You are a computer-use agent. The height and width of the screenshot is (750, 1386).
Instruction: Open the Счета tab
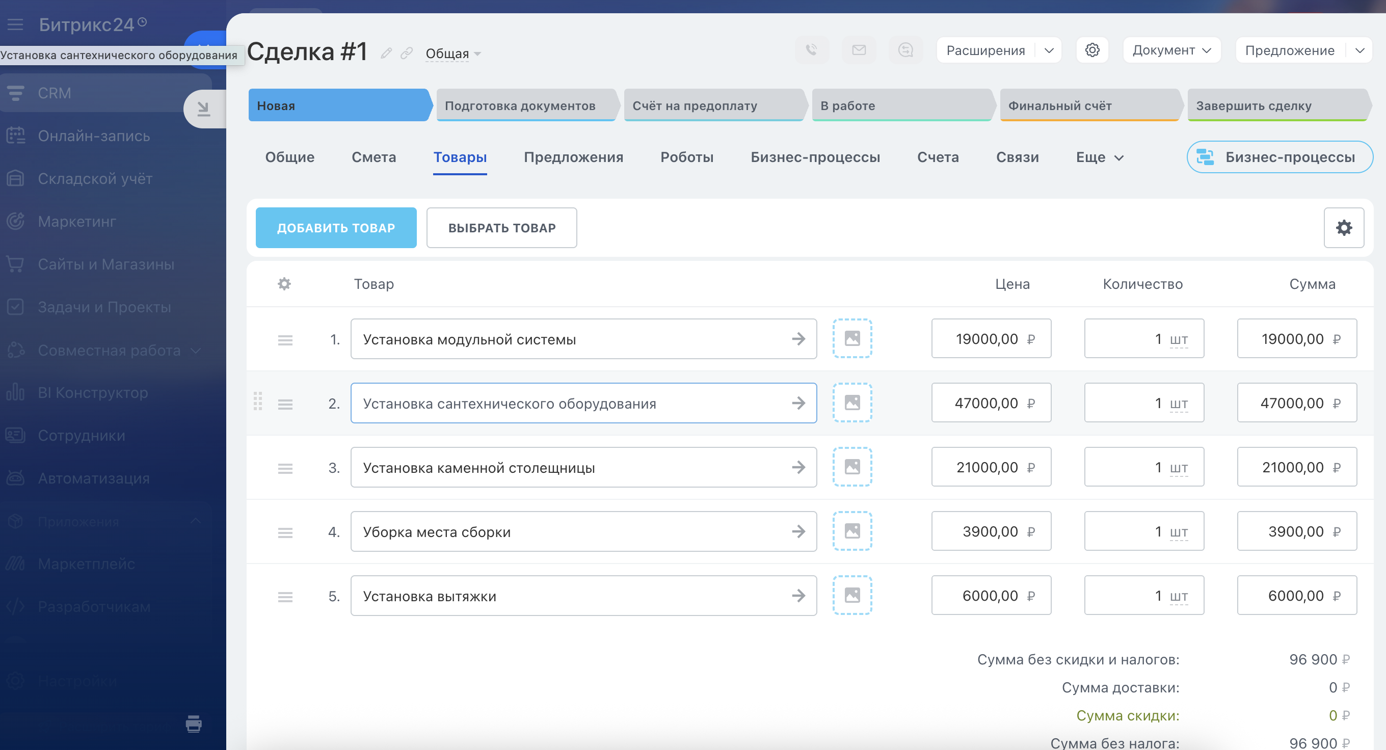(937, 157)
